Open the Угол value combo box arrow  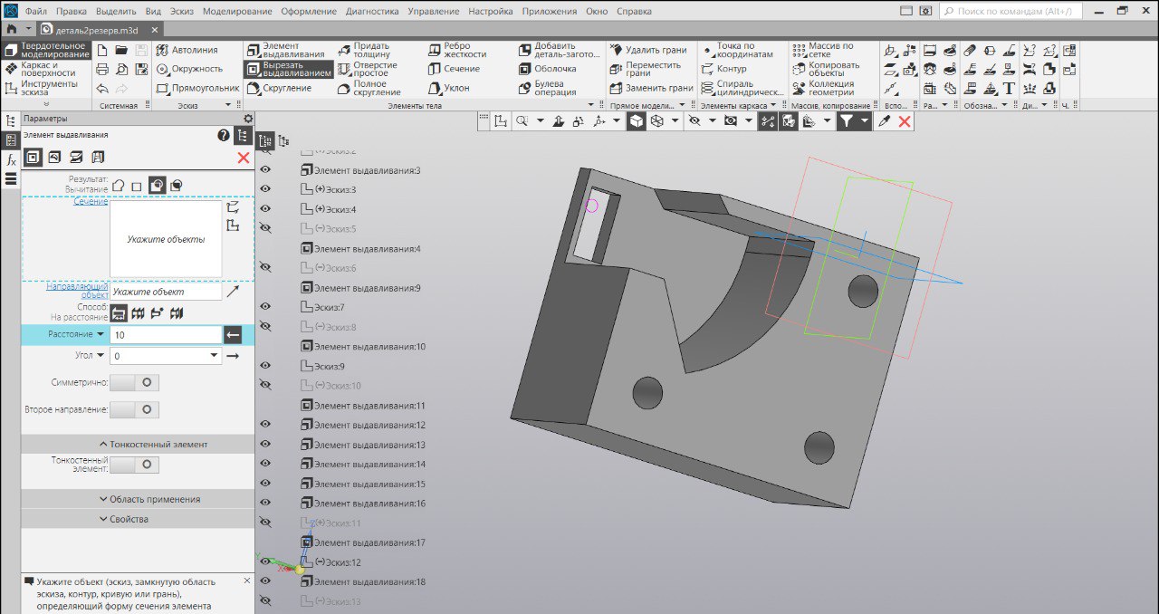click(x=214, y=356)
